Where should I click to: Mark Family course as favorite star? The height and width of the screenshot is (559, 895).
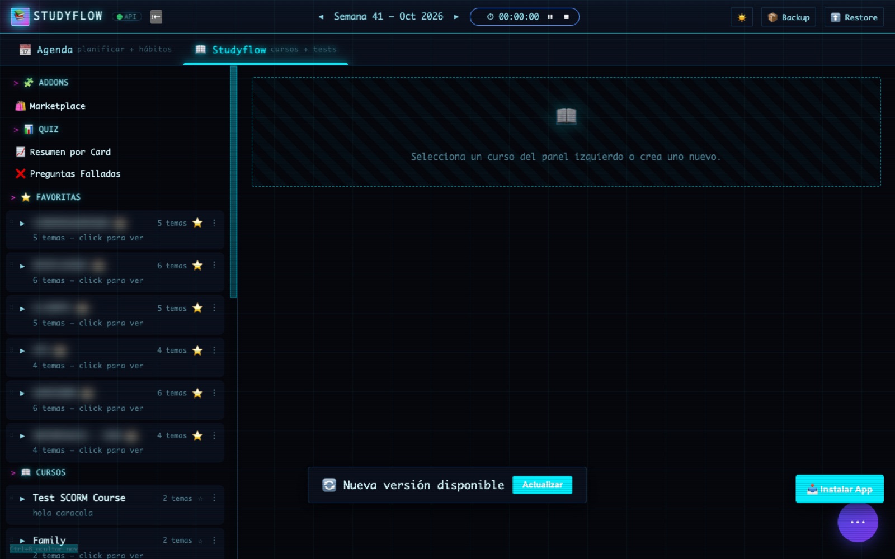pyautogui.click(x=200, y=541)
